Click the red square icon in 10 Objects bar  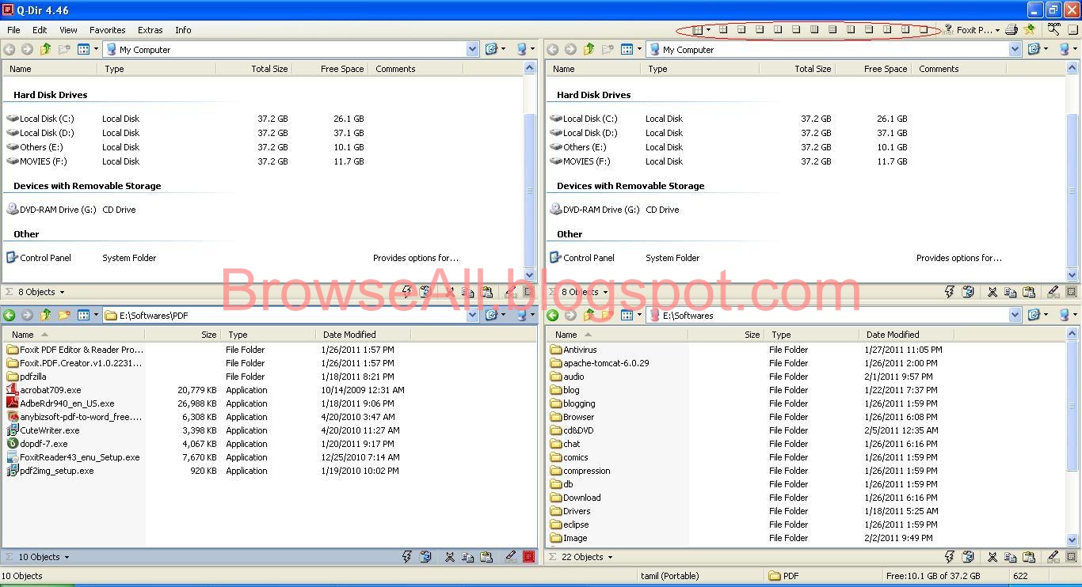529,557
